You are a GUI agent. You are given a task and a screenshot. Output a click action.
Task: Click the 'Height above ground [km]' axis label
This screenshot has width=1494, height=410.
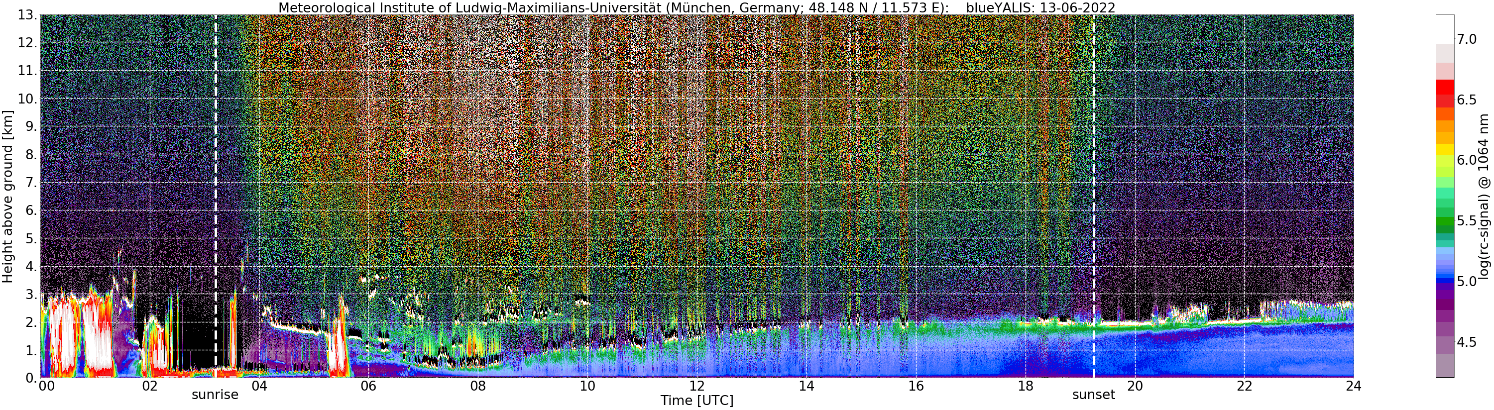[7, 196]
